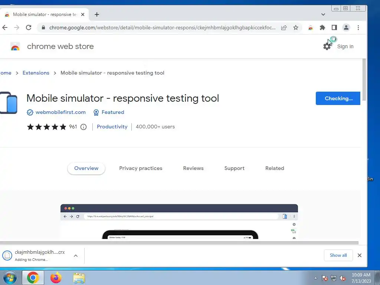Viewport: 380px width, 285px height.
Task: Click the network tray icon
Action: (x=334, y=278)
